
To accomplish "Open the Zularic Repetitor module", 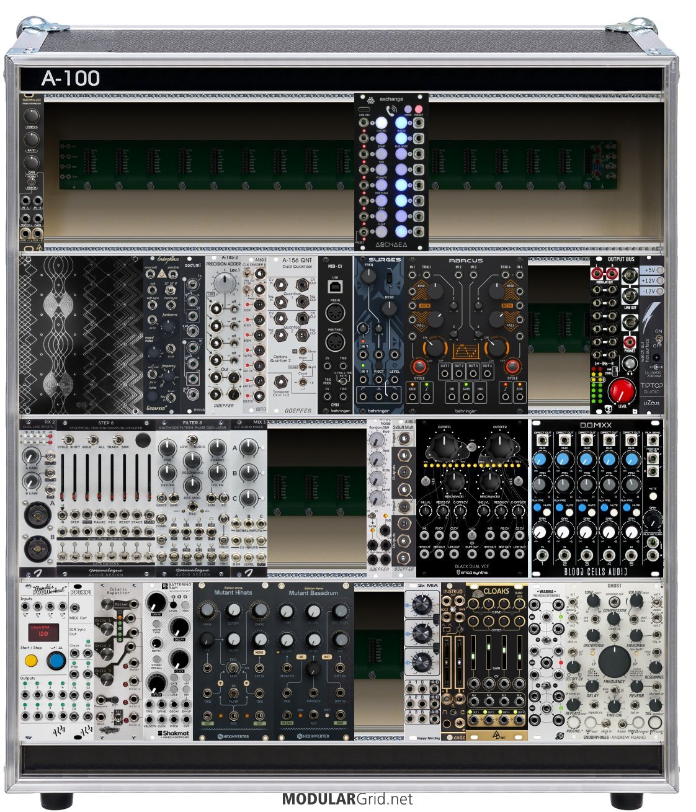I will [x=118, y=661].
